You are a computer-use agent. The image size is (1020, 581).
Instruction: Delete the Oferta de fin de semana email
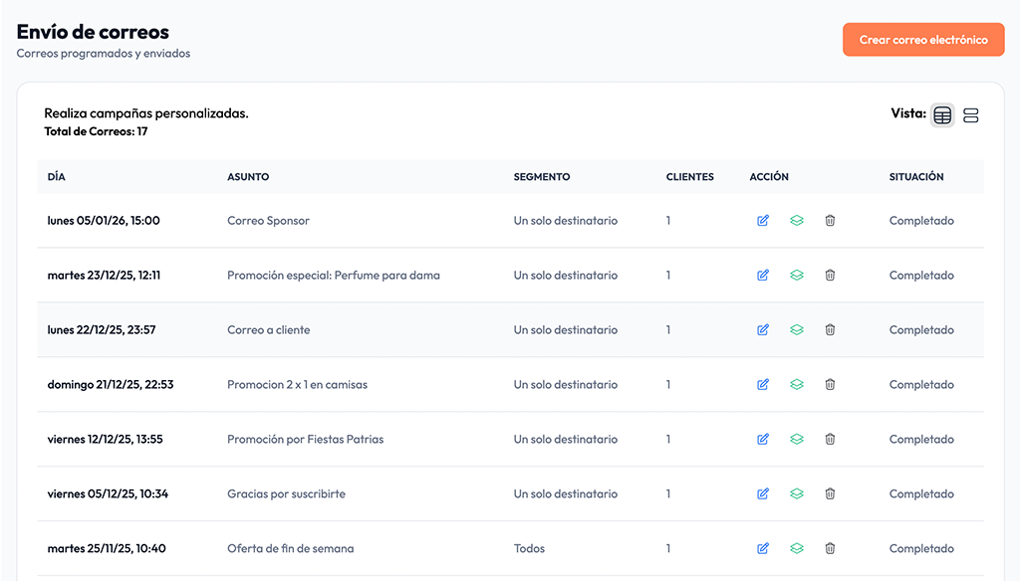click(x=830, y=548)
